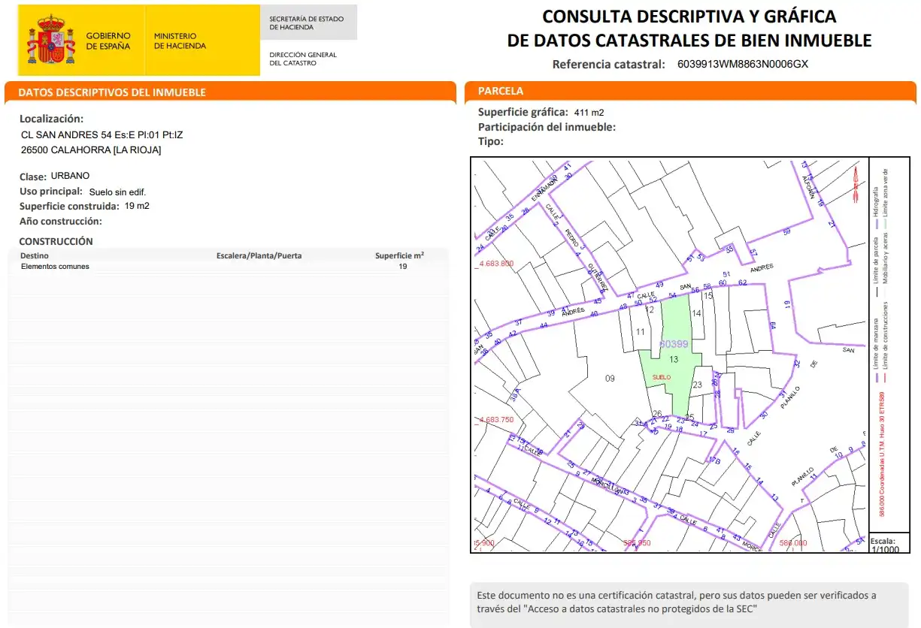Click the PARCELA section header
The image size is (921, 628).
tap(501, 91)
